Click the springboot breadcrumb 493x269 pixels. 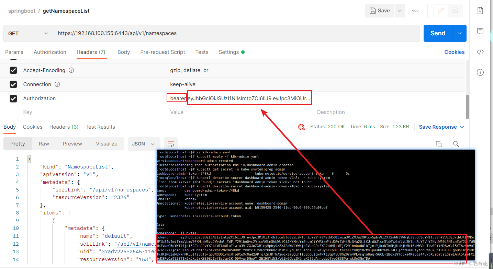click(x=22, y=11)
